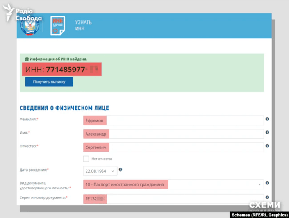The height and width of the screenshot is (218, 289).
Task: Click the info icon beside Имя field
Action: pos(267,132)
